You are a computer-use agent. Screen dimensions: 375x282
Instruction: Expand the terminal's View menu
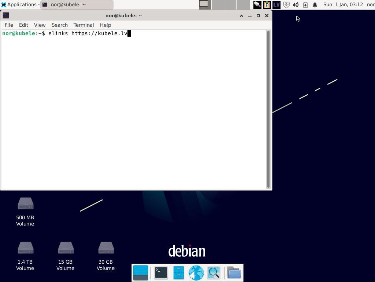pyautogui.click(x=40, y=25)
